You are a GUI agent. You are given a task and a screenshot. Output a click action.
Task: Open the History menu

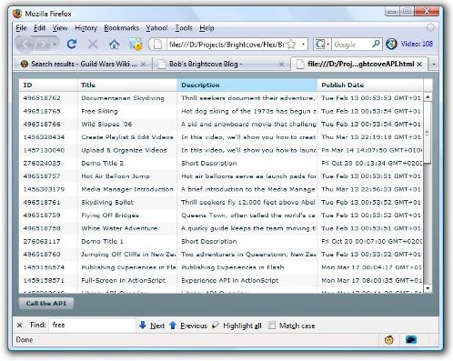click(x=86, y=28)
